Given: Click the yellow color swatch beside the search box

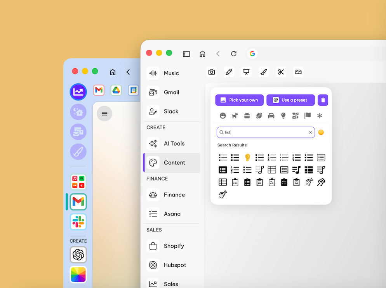Looking at the screenshot, I should (x=321, y=132).
